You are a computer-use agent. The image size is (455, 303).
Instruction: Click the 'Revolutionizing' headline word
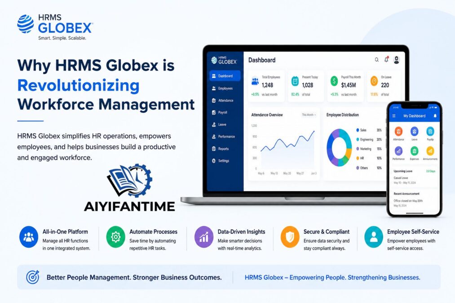tap(78, 85)
